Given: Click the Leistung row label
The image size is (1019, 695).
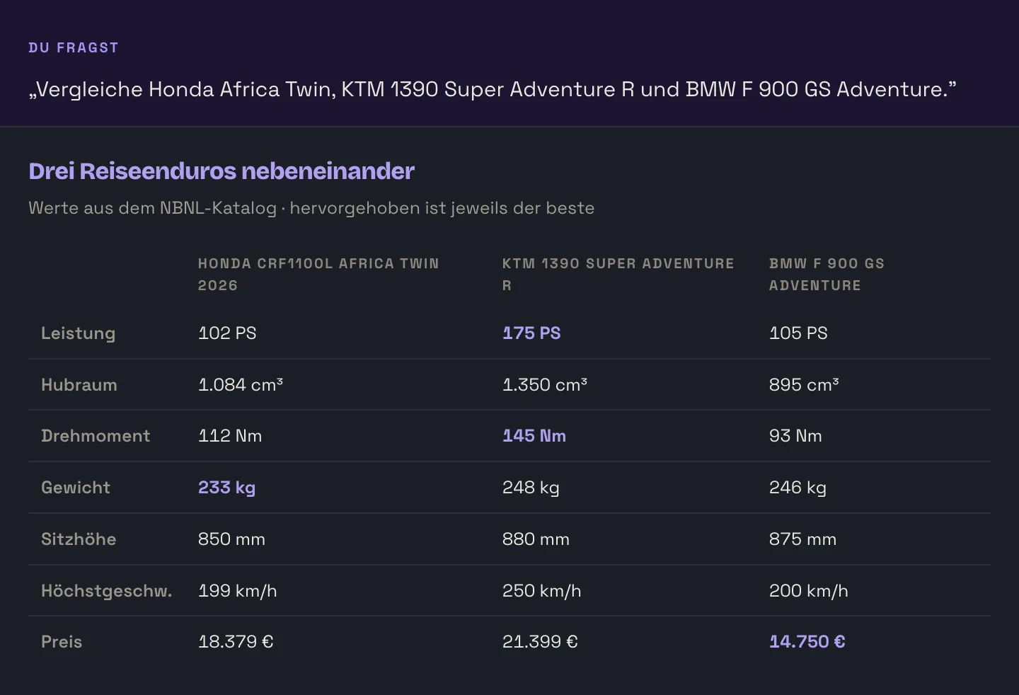Looking at the screenshot, I should [x=78, y=333].
